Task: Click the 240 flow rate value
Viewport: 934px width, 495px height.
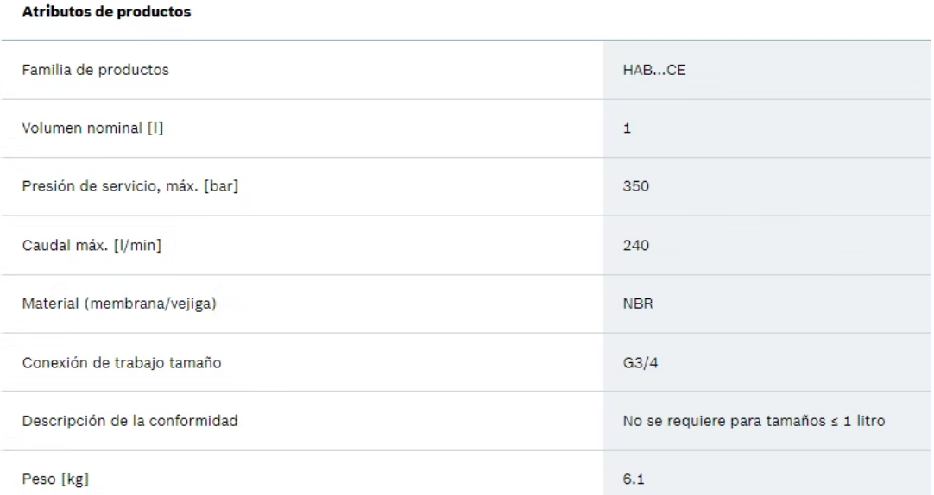Action: (x=635, y=245)
